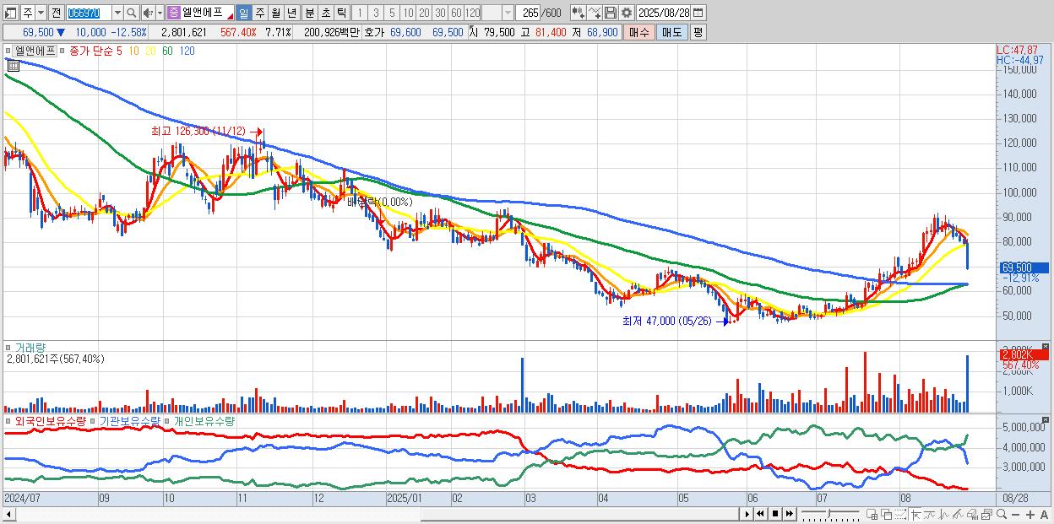Click the horizontal chart scrollbar track
The height and width of the screenshot is (524, 1054).
377,514
